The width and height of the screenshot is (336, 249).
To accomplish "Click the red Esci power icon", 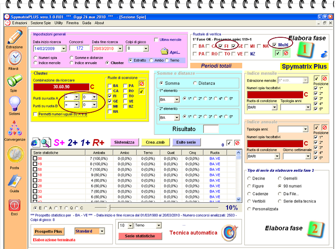I will [x=14, y=205].
